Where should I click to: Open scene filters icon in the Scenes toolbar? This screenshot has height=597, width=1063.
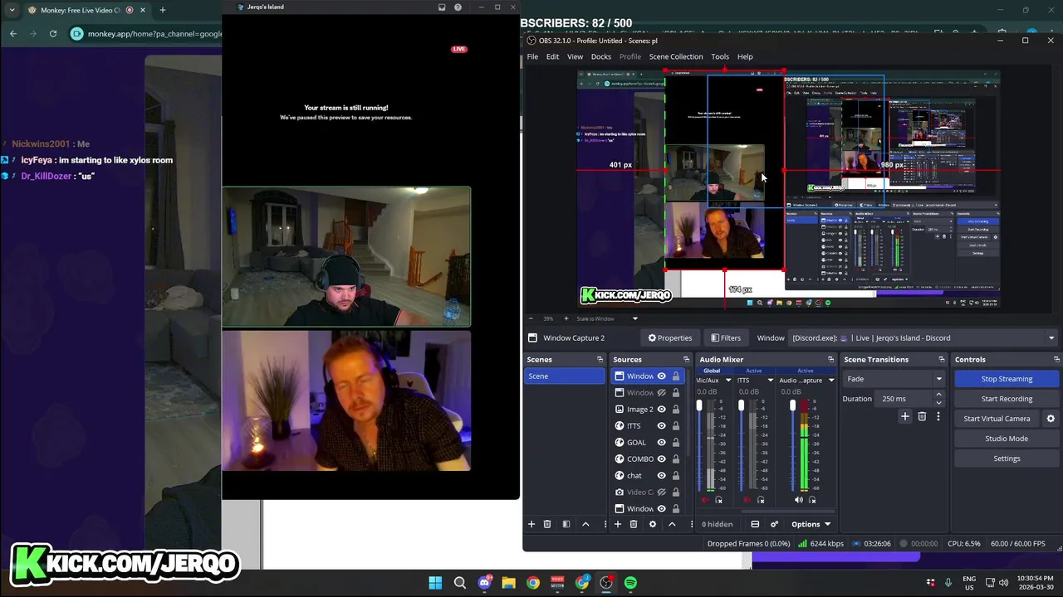[x=566, y=524]
